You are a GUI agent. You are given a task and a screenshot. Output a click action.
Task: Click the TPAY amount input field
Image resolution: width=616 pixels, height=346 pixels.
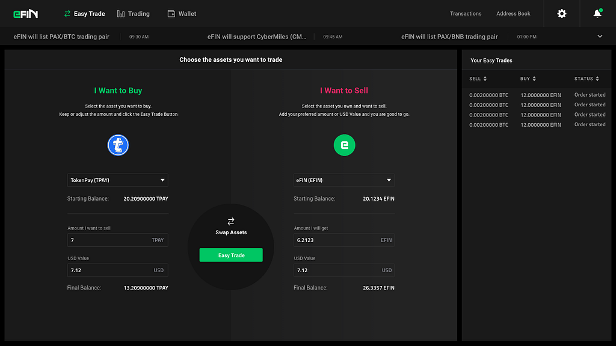pos(117,240)
